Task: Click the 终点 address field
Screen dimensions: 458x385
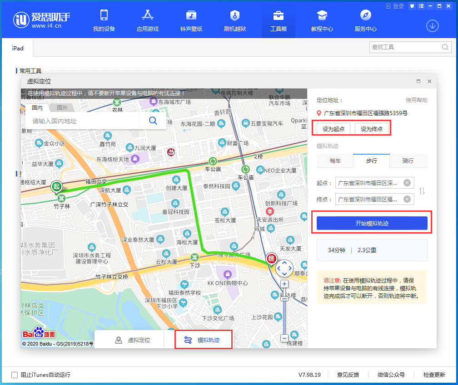Action: pos(374,200)
